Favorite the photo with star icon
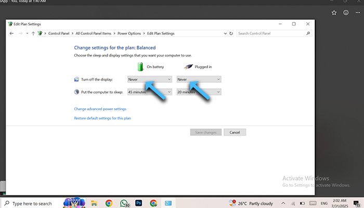 point(334,12)
